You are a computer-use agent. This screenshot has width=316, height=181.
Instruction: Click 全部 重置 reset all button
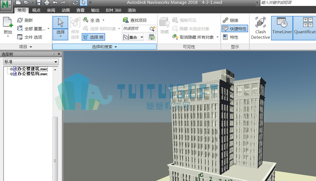pos(31,29)
